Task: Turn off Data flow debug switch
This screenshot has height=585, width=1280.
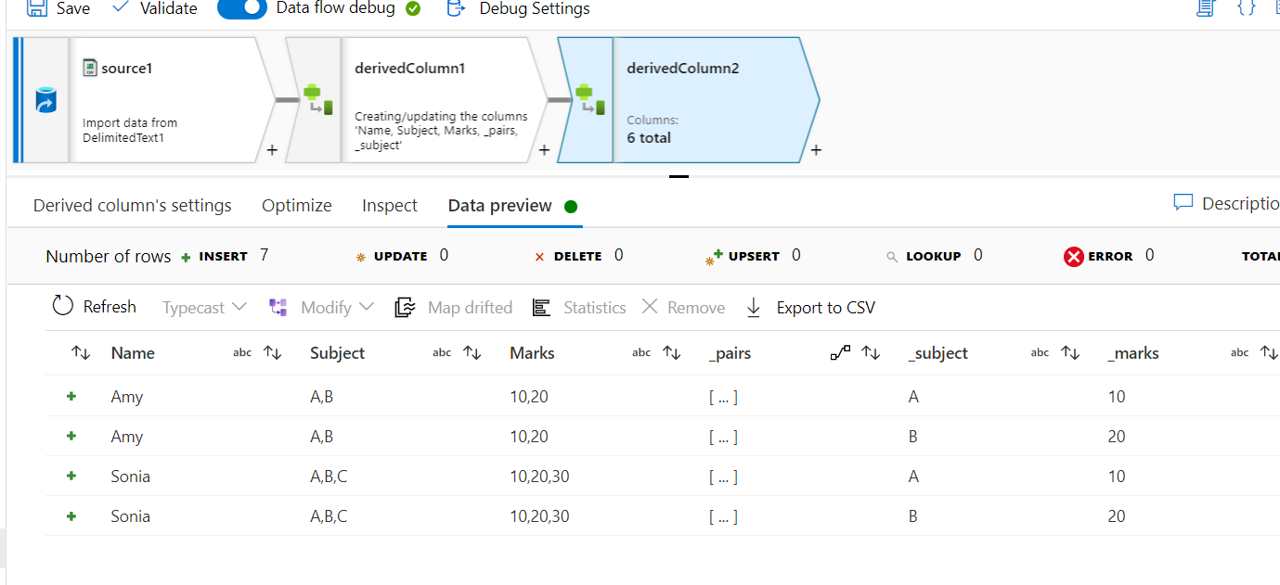Action: tap(241, 8)
